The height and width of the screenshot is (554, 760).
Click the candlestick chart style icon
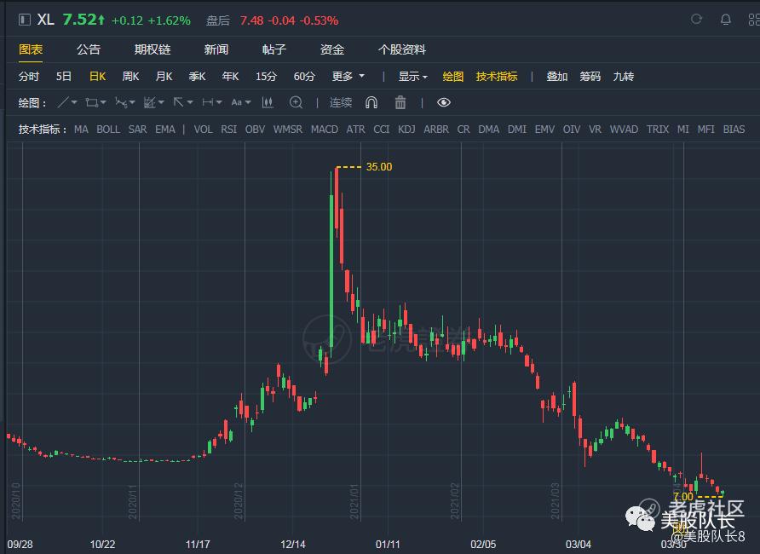268,103
